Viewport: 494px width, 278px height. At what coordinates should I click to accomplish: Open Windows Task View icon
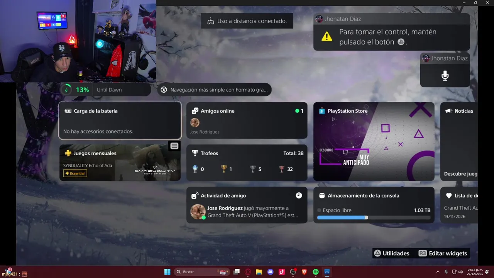point(237,272)
